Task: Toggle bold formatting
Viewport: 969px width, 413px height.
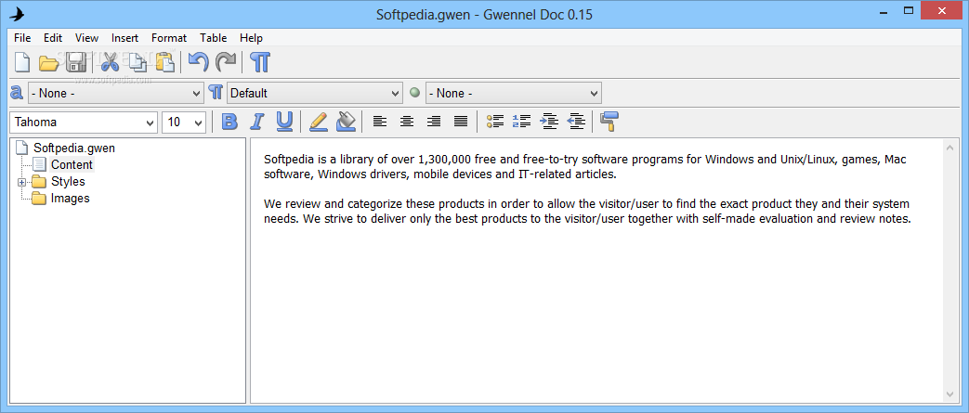Action: point(229,122)
